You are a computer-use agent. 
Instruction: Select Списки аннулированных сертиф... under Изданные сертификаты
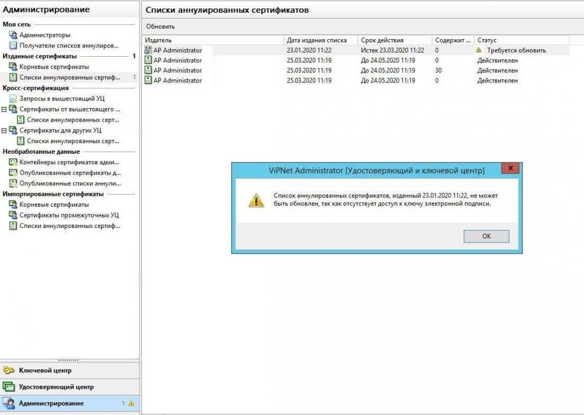click(x=69, y=77)
